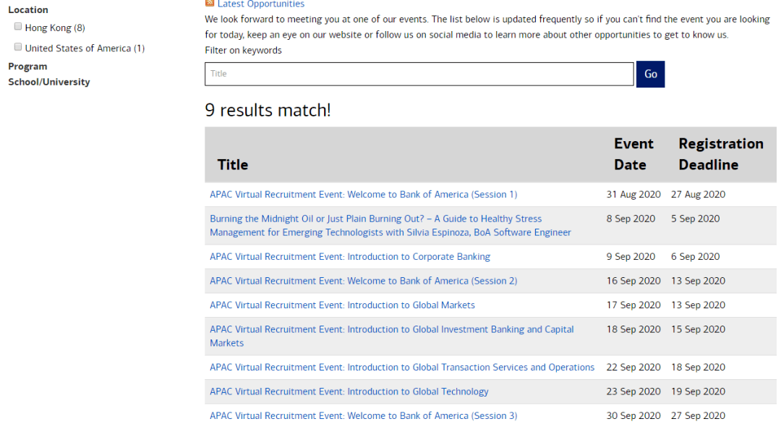This screenshot has height=432, width=781.
Task: Collapse the Location filter section
Action: pos(28,9)
